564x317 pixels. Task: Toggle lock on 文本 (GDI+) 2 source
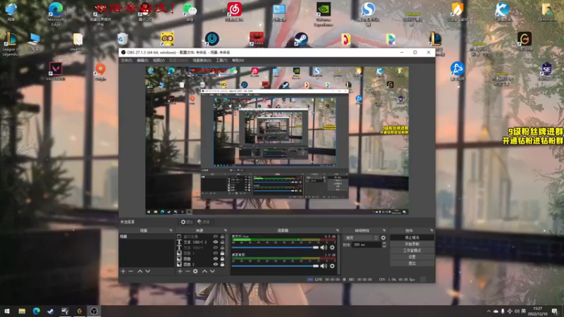(222, 242)
